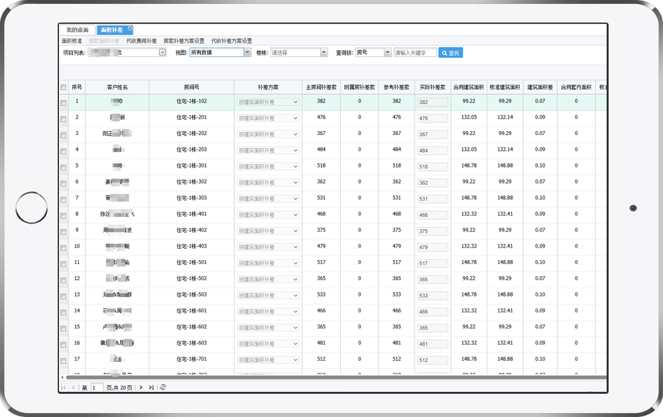Open the 视图 dropdown showing 所有数据

248,52
